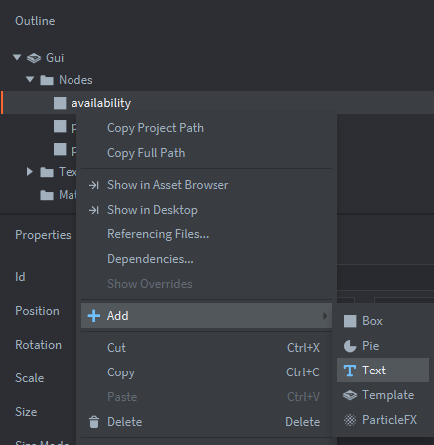Image resolution: width=434 pixels, height=445 pixels.
Task: Expand the Textures folder arrow
Action: pos(30,172)
